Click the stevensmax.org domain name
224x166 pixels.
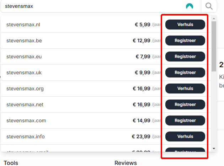(x=25, y=89)
